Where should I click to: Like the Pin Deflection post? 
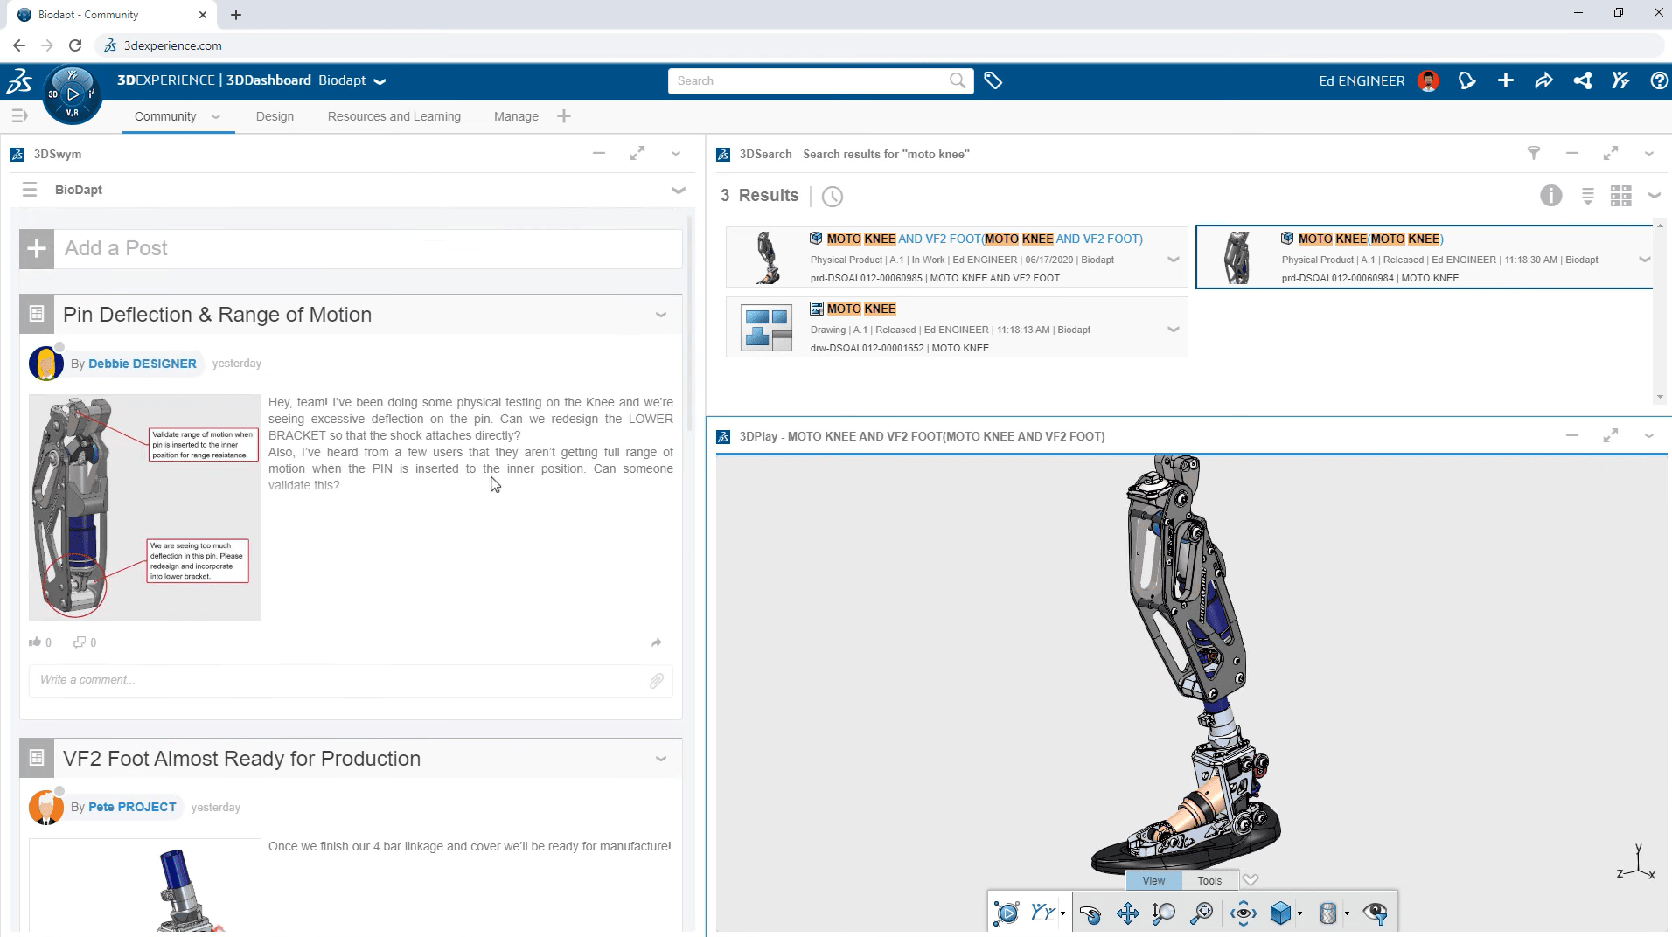pos(35,642)
